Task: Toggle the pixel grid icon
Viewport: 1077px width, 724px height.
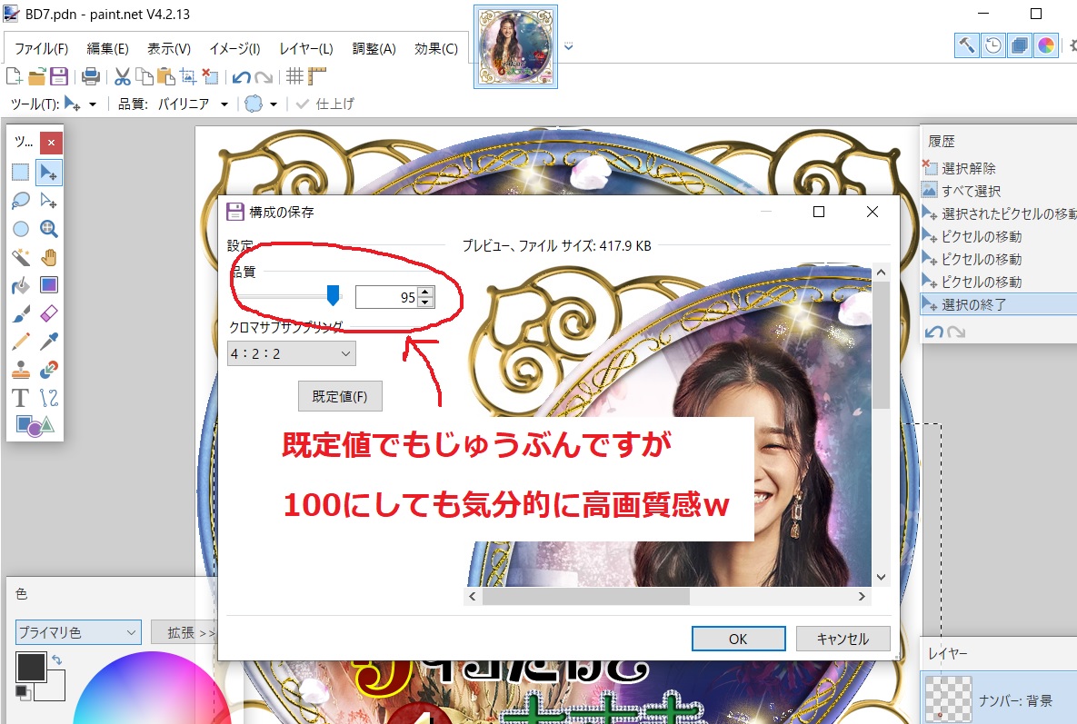Action: 294,76
